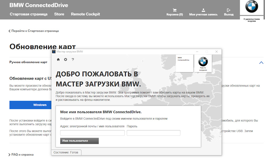
Task: Select the Радость вождения BMW card
Action: pyautogui.click(x=203, y=63)
